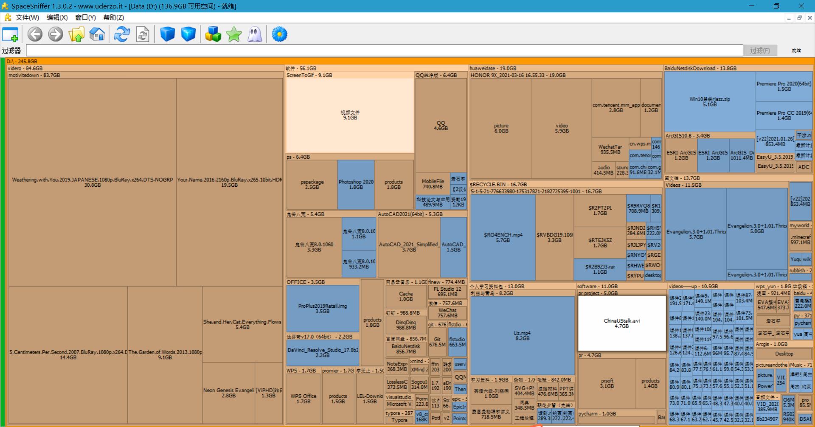The height and width of the screenshot is (427, 815).
Task: Click the document rescan icon
Action: pos(143,34)
